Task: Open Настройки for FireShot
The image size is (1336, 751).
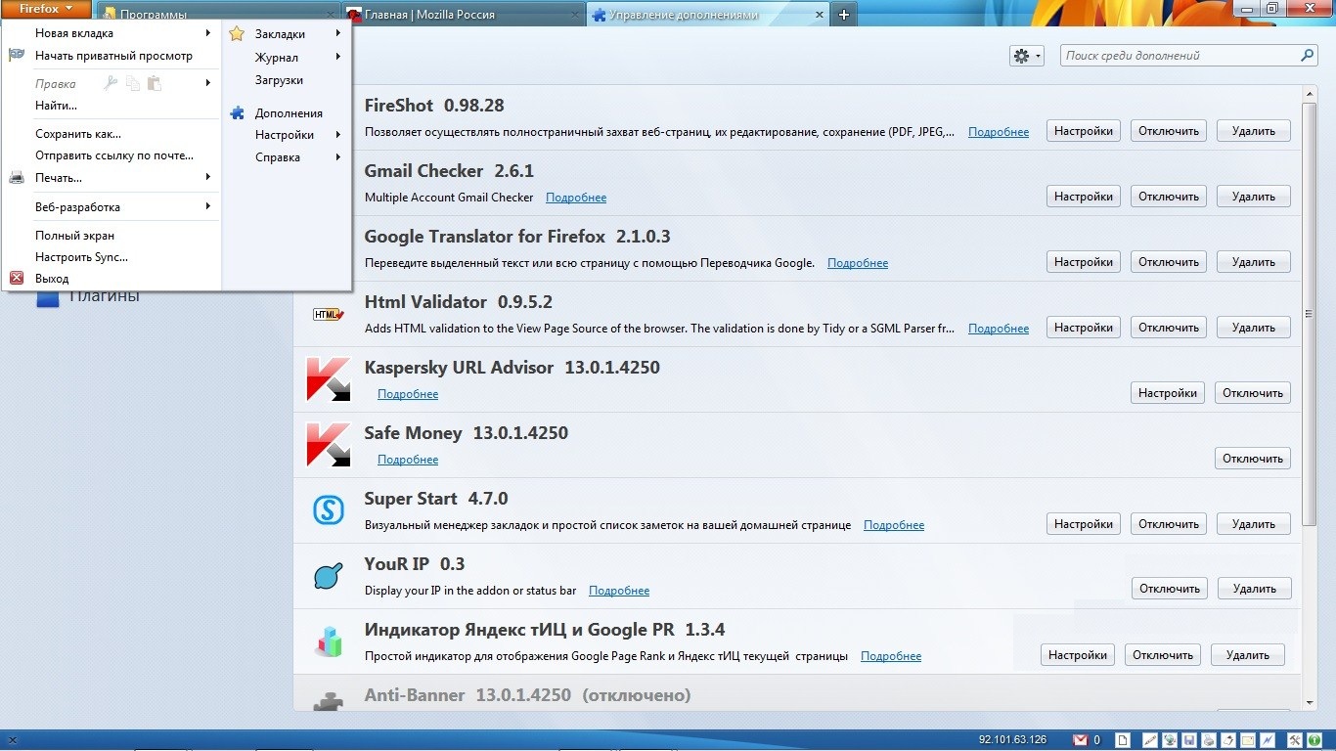Action: click(x=1084, y=131)
